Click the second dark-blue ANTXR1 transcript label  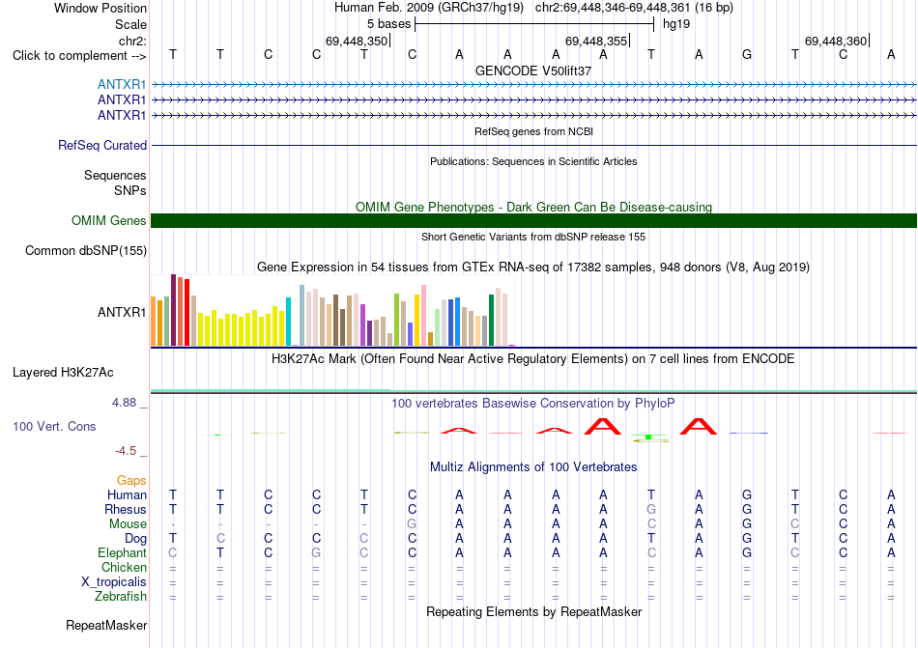click(x=122, y=115)
